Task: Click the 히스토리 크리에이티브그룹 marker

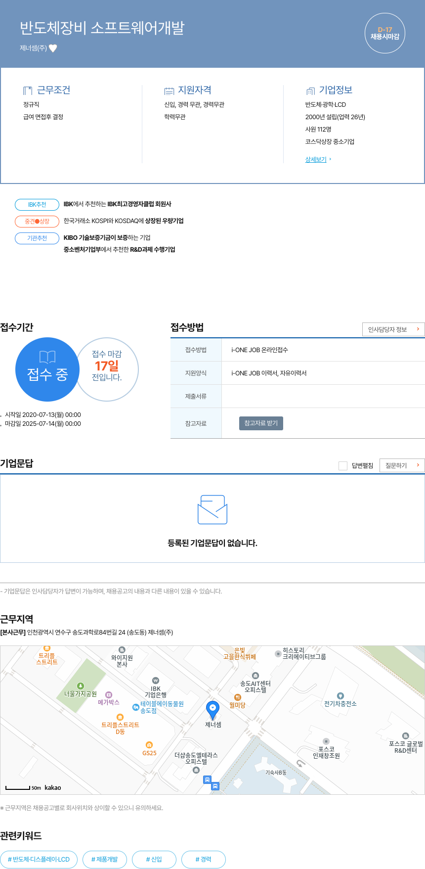Action: [278, 654]
